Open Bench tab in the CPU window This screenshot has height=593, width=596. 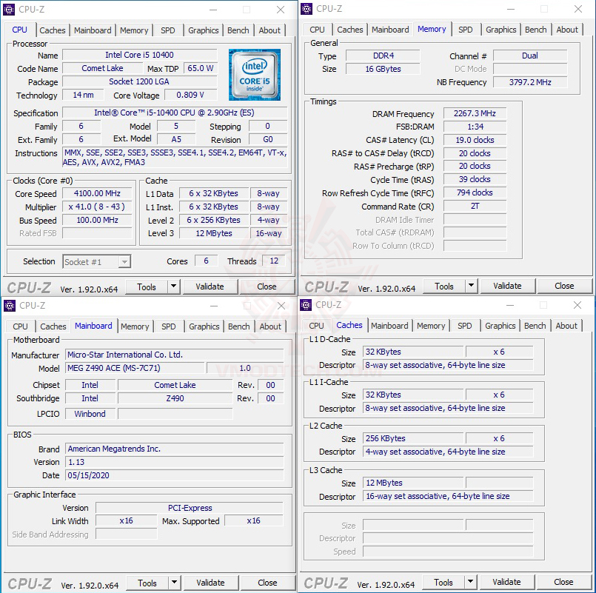pyautogui.click(x=238, y=30)
